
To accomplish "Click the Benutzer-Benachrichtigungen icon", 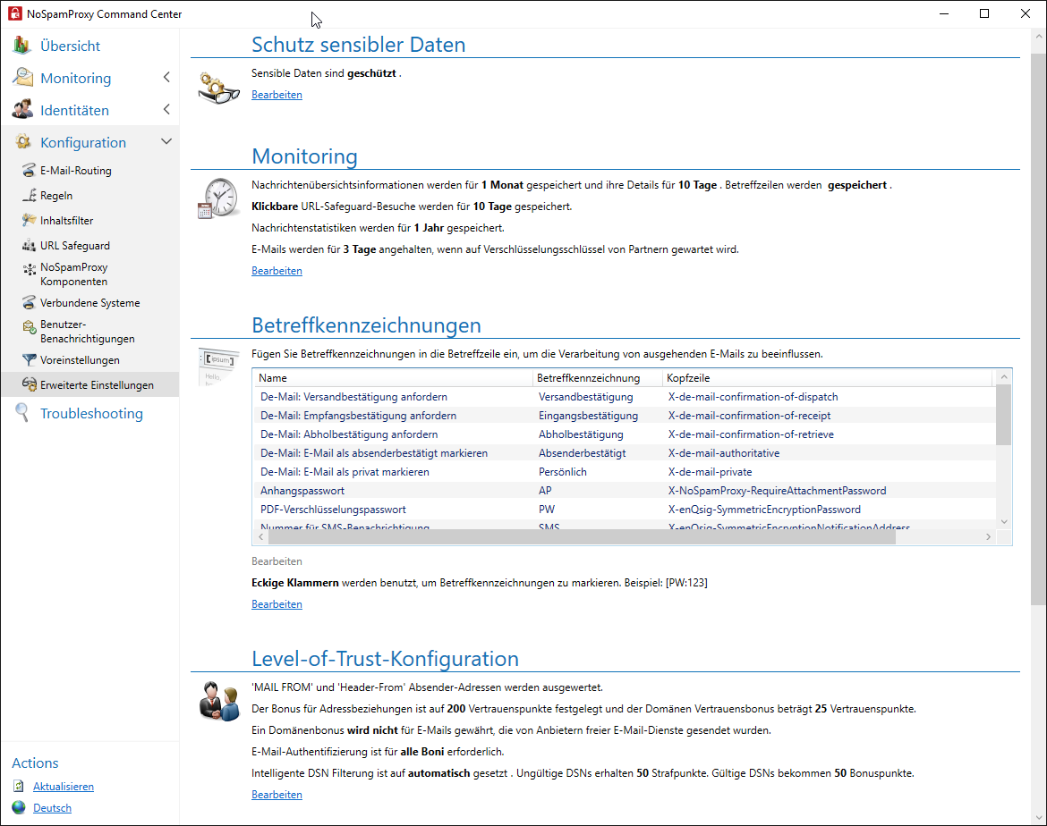I will (29, 327).
